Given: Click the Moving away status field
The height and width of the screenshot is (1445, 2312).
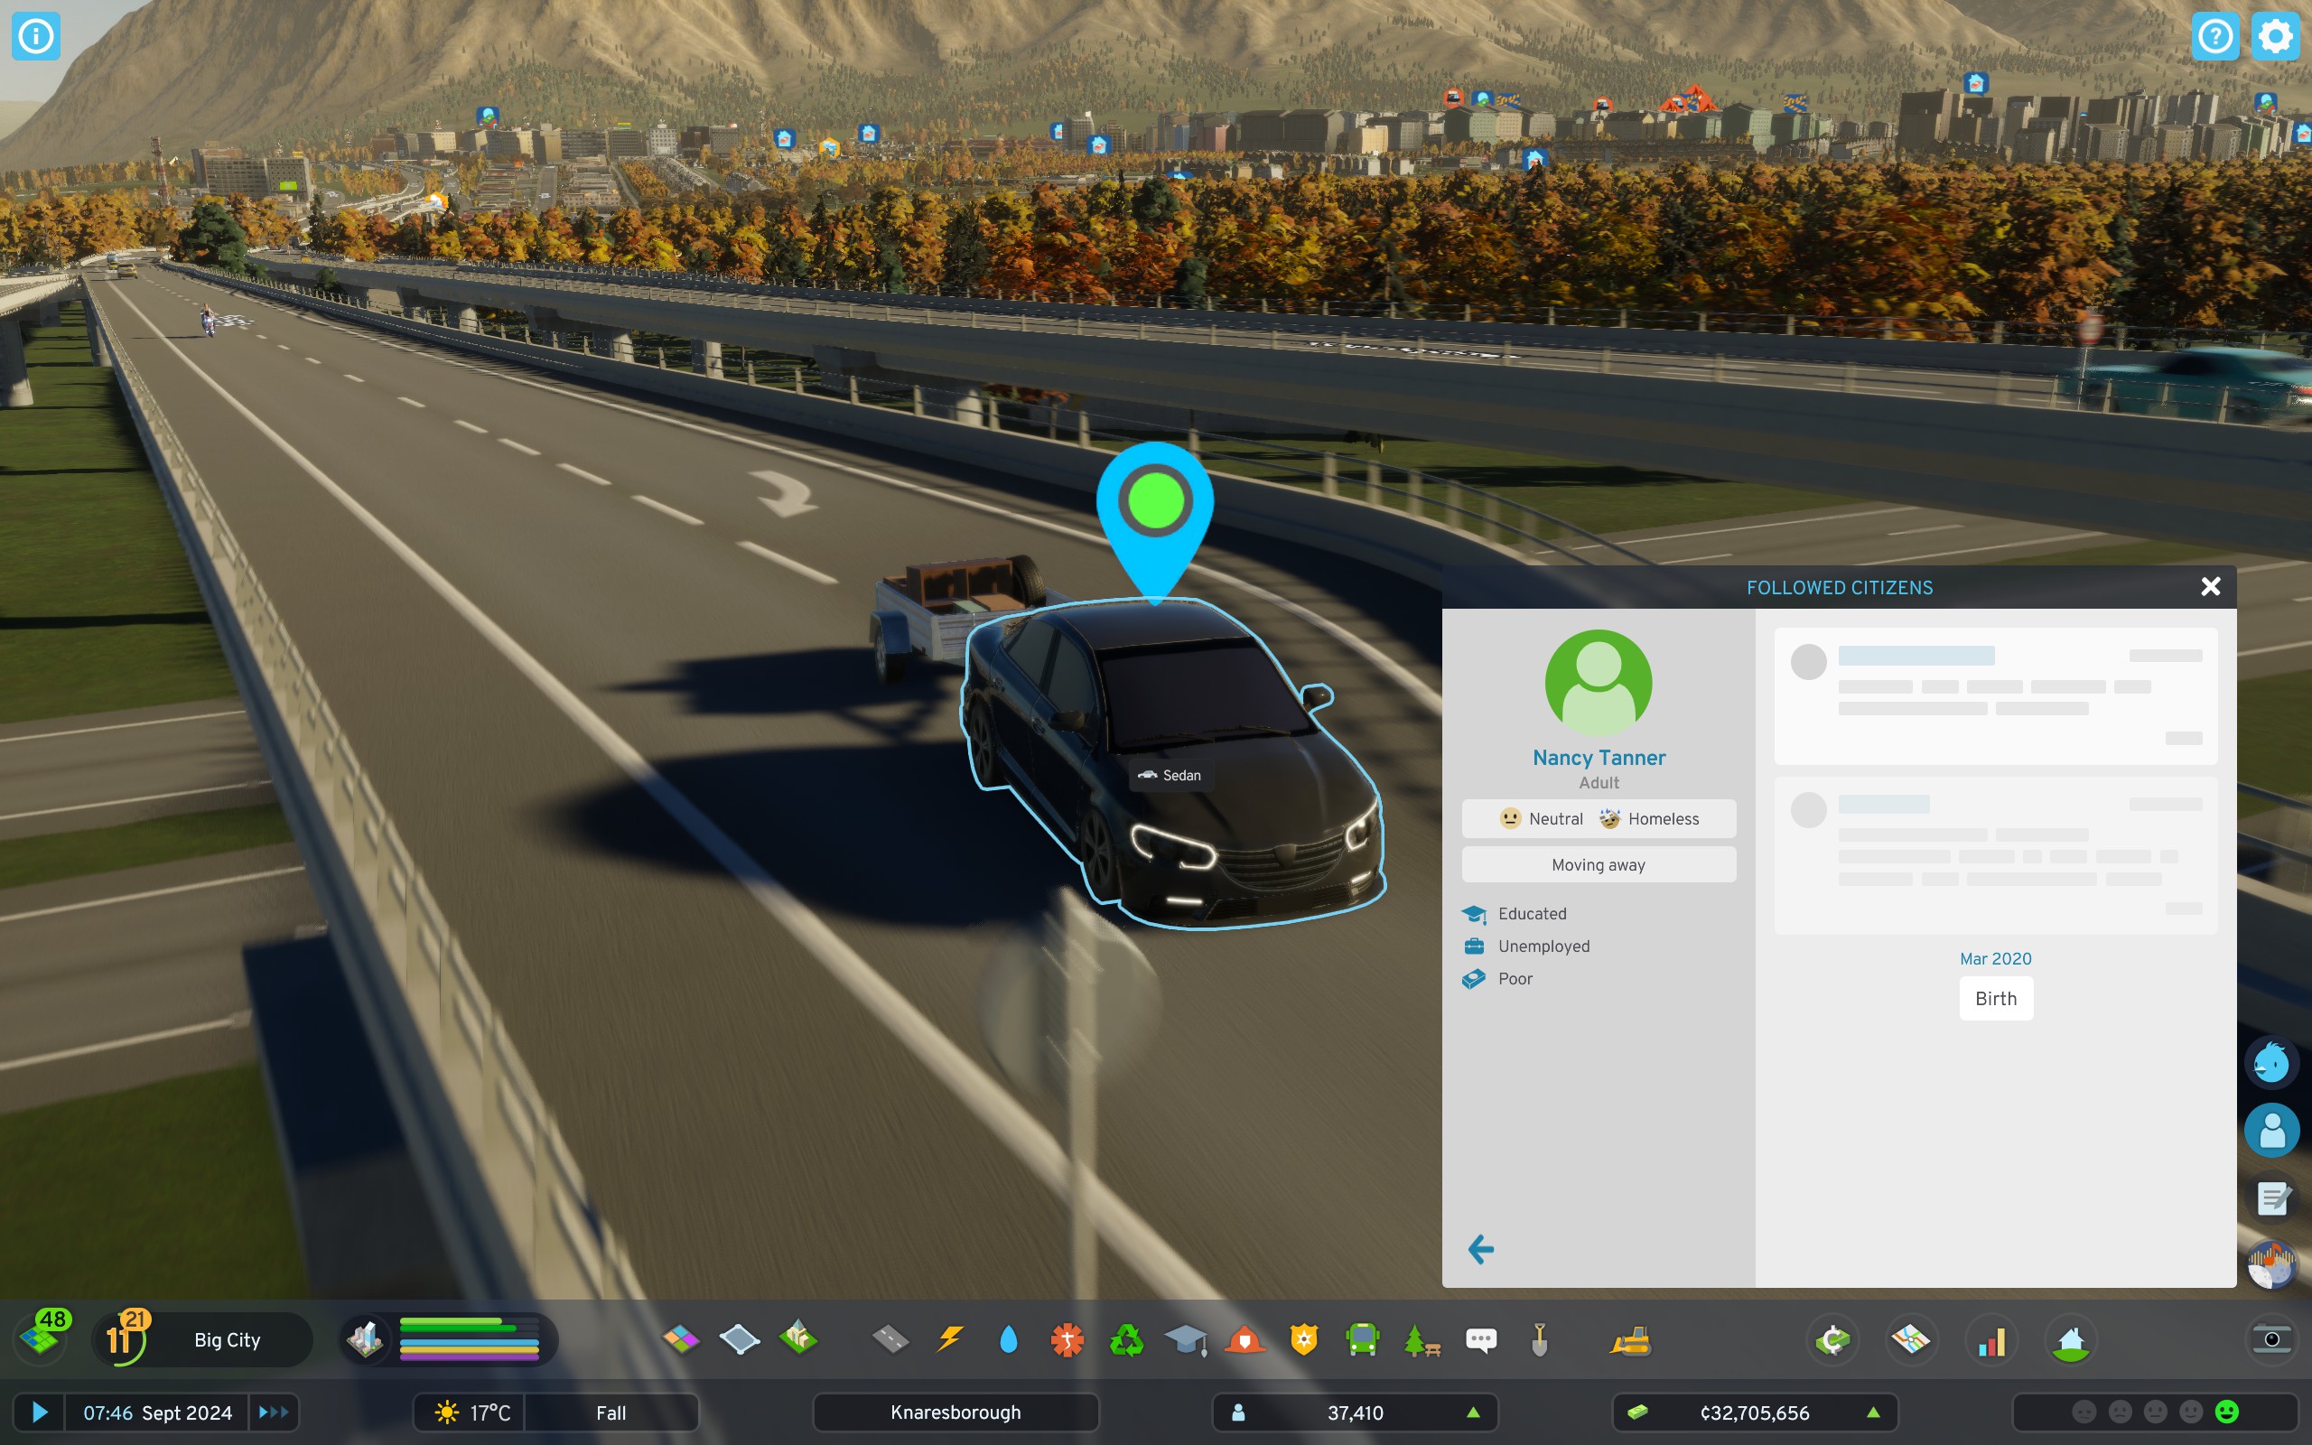Looking at the screenshot, I should click(1599, 865).
